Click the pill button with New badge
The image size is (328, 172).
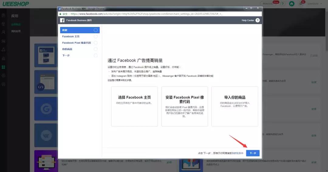click(x=269, y=4)
